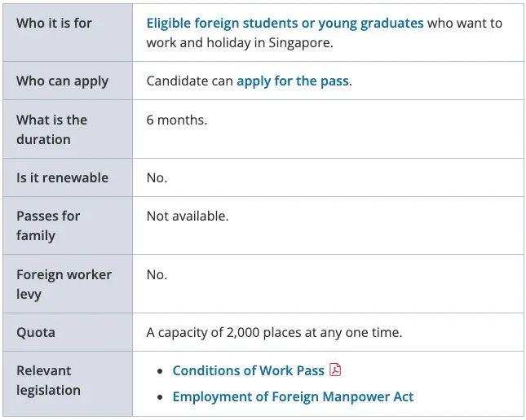Image resolution: width=526 pixels, height=420 pixels.
Task: Click the 'No.' answer in the renewable row
Action: coord(157,177)
